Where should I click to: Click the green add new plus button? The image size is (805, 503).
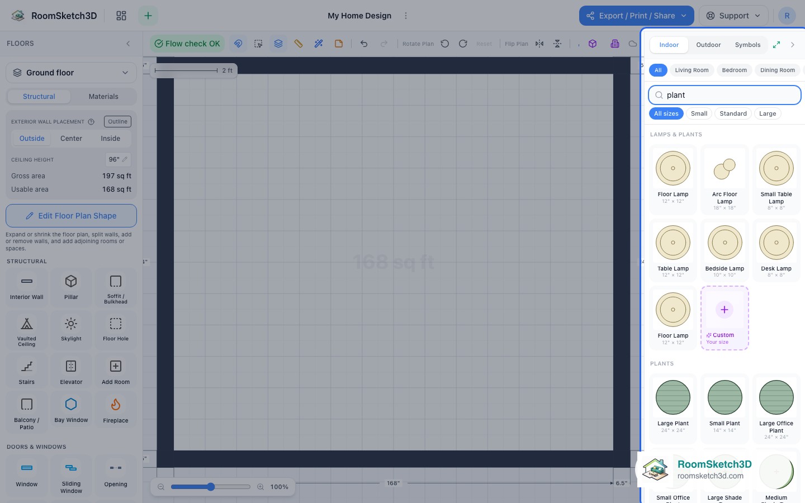(148, 16)
